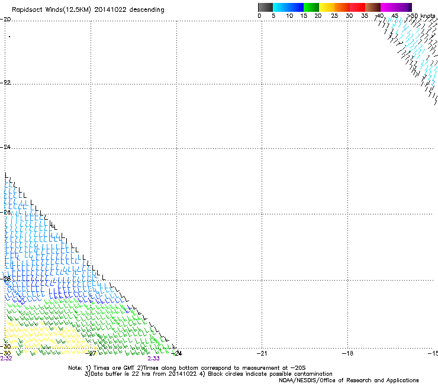
Task: Select the magenta-purple 40-50 knots color segment
Action: (x=396, y=7)
